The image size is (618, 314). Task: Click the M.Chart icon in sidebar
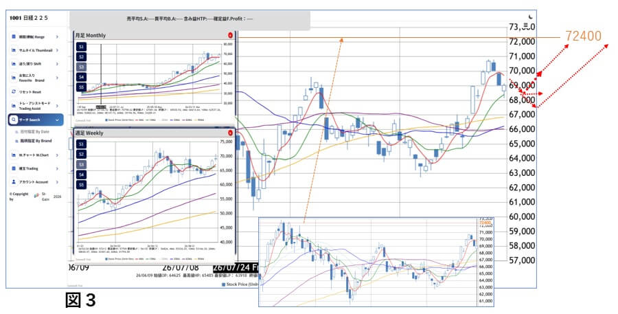[x=14, y=155]
